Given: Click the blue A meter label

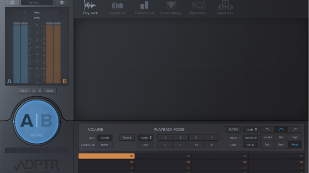Looking at the screenshot, I should 9,81.
